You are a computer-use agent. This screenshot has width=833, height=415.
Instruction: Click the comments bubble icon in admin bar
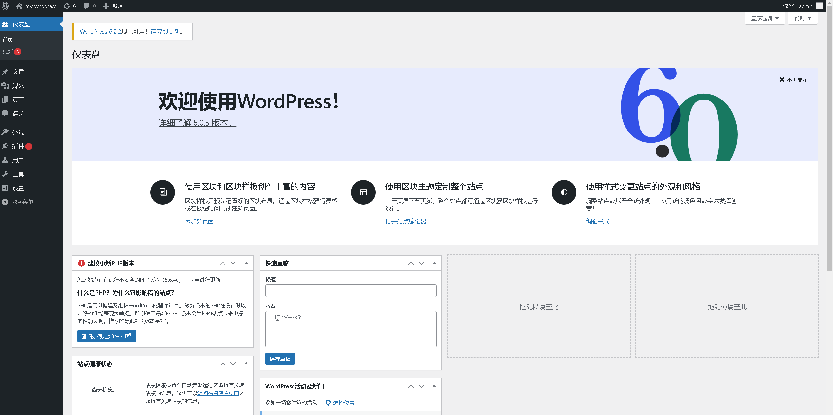point(86,6)
